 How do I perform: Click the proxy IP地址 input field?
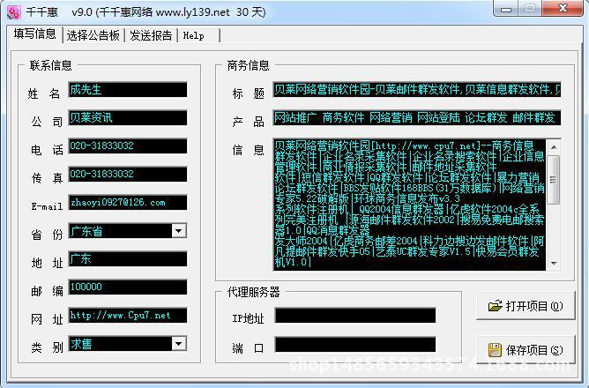pyautogui.click(x=355, y=315)
